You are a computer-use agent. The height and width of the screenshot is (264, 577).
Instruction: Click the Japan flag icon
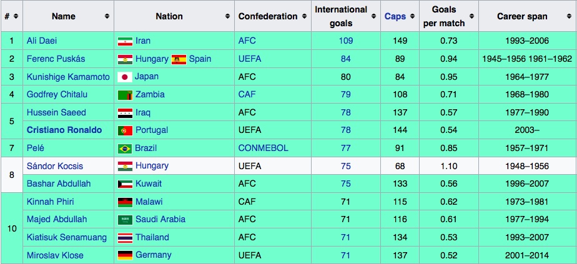pyautogui.click(x=125, y=77)
